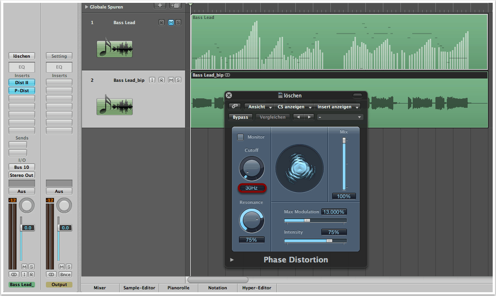The width and height of the screenshot is (496, 296).
Task: Select the next plugin preset arrow
Action: click(x=309, y=117)
